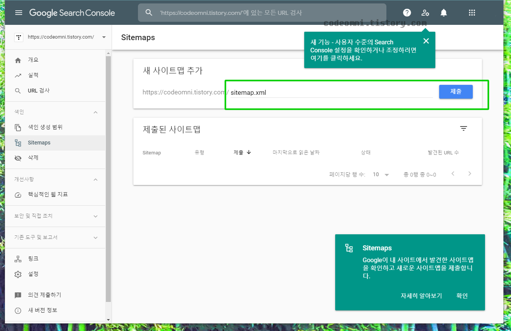Collapse the 색인 section
This screenshot has width=511, height=331.
[x=96, y=112]
